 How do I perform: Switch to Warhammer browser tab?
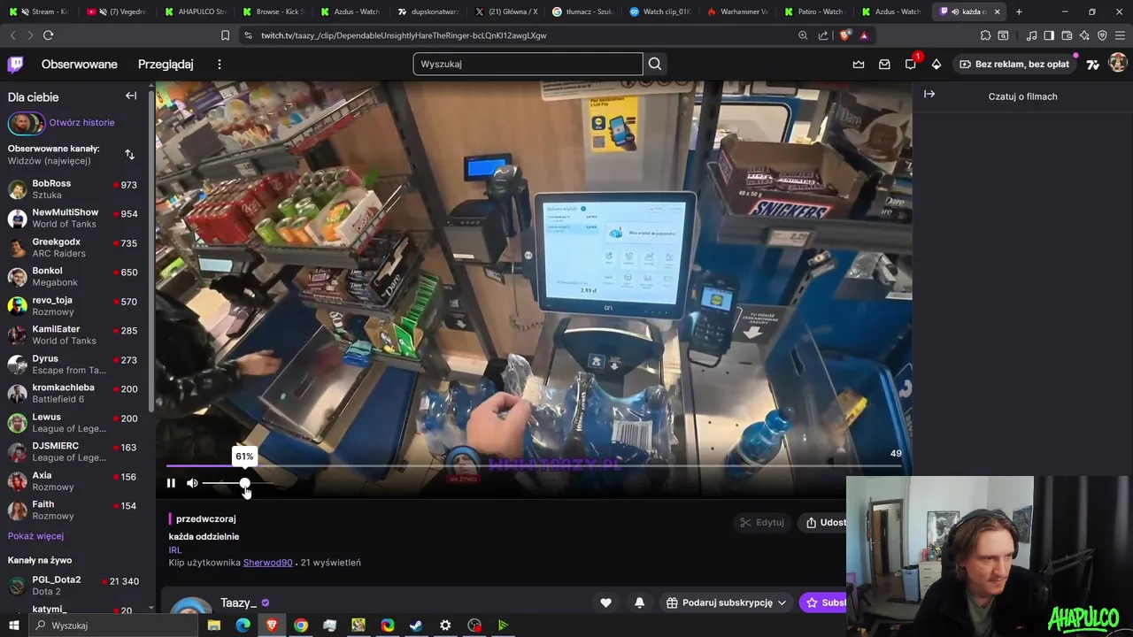coord(736,12)
